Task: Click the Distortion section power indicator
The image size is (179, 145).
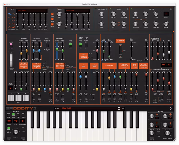Action: point(96,9)
